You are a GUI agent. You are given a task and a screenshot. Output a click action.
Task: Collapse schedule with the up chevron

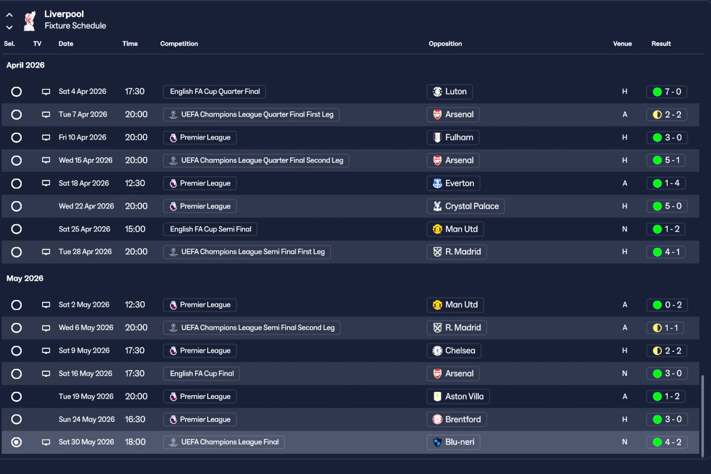(9, 15)
